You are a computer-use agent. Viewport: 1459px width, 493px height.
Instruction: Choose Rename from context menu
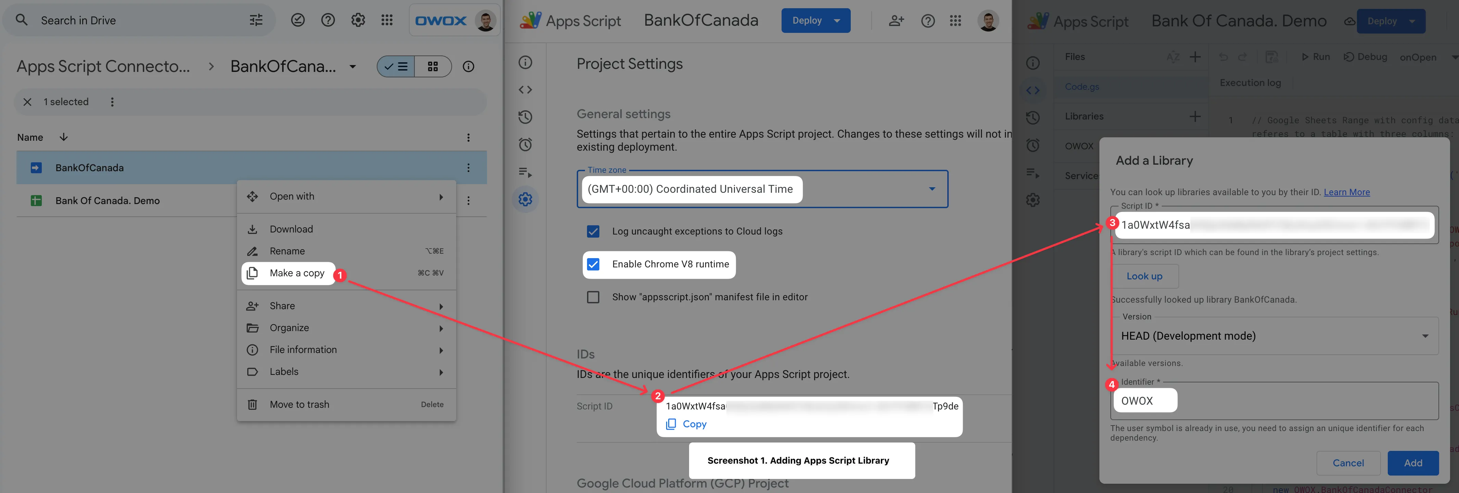[x=346, y=251]
